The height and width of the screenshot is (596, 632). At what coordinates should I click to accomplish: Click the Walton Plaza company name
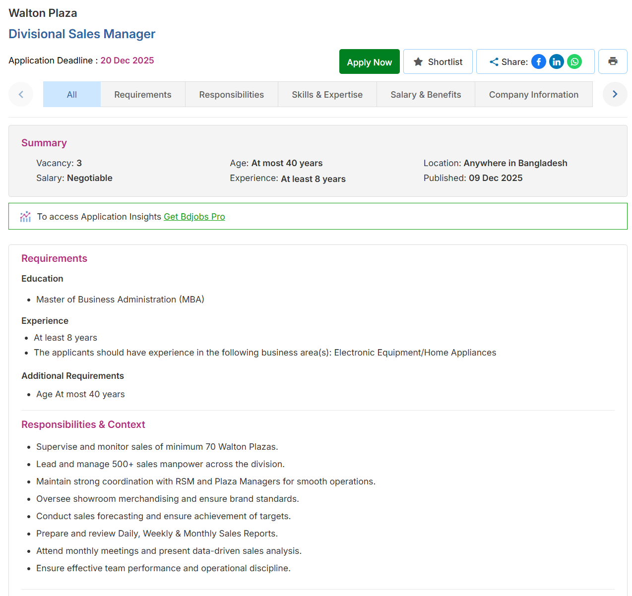43,13
